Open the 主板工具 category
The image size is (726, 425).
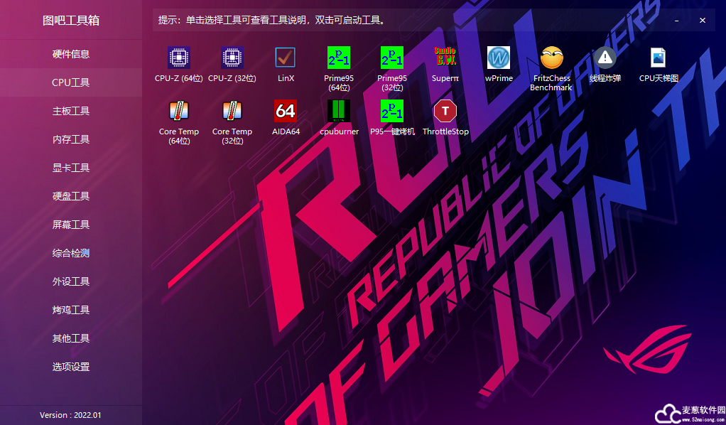(71, 112)
